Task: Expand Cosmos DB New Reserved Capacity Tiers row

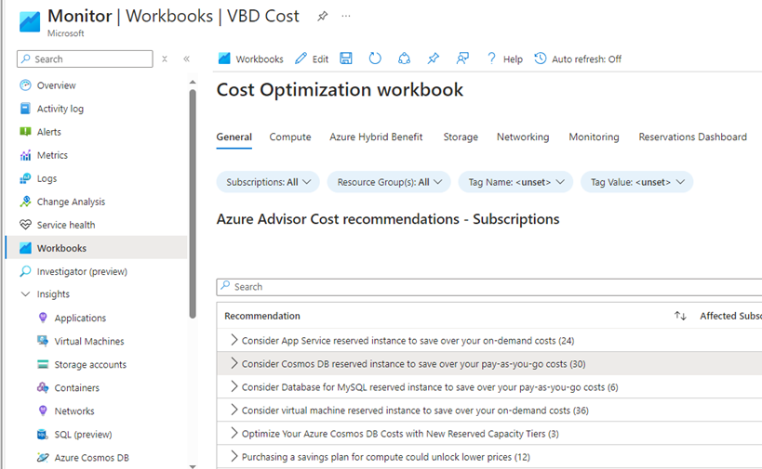Action: [234, 433]
